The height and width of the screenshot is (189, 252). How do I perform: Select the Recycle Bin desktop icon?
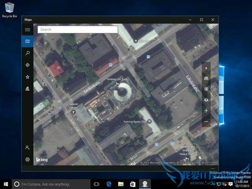10,10
